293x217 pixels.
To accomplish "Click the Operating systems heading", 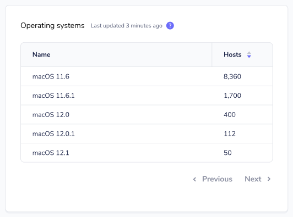I will [x=52, y=26].
